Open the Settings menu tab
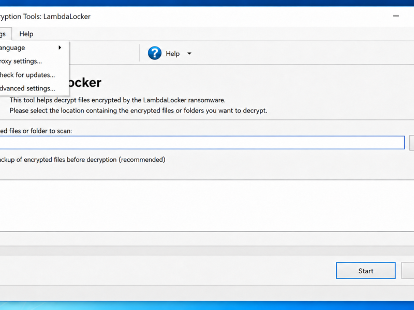Screen dimensions: 414x310 6,34
